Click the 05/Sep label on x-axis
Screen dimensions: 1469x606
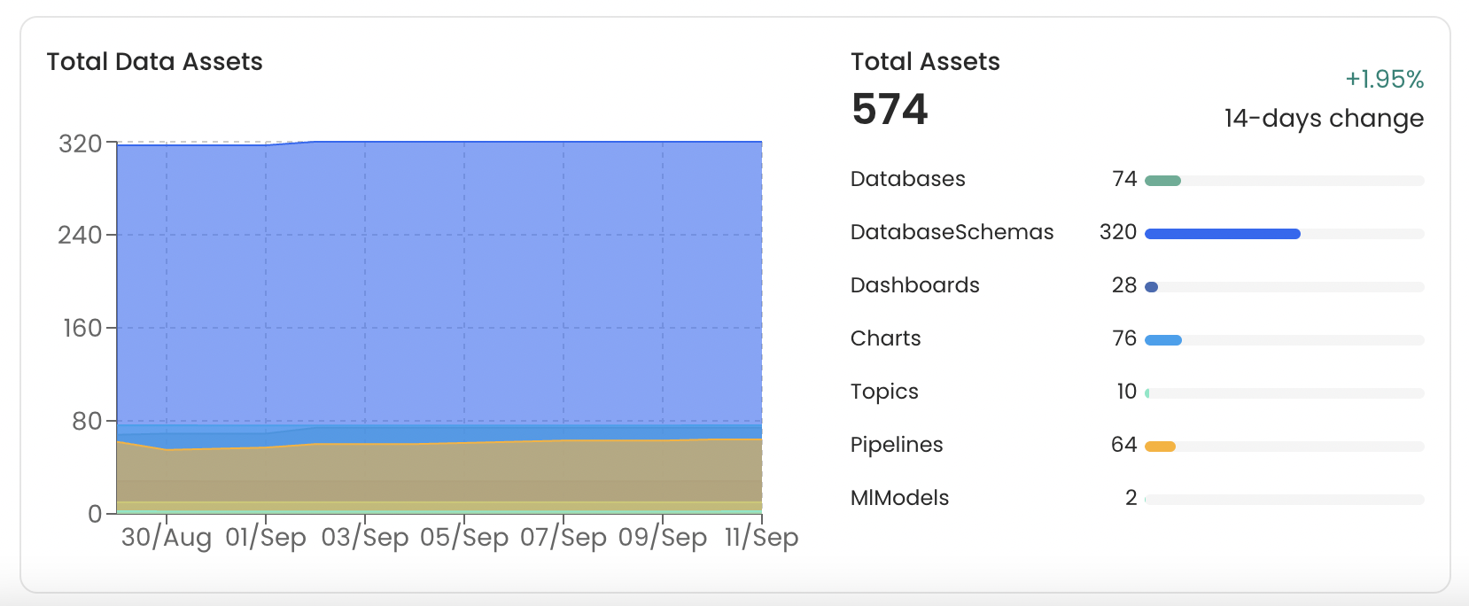click(464, 538)
